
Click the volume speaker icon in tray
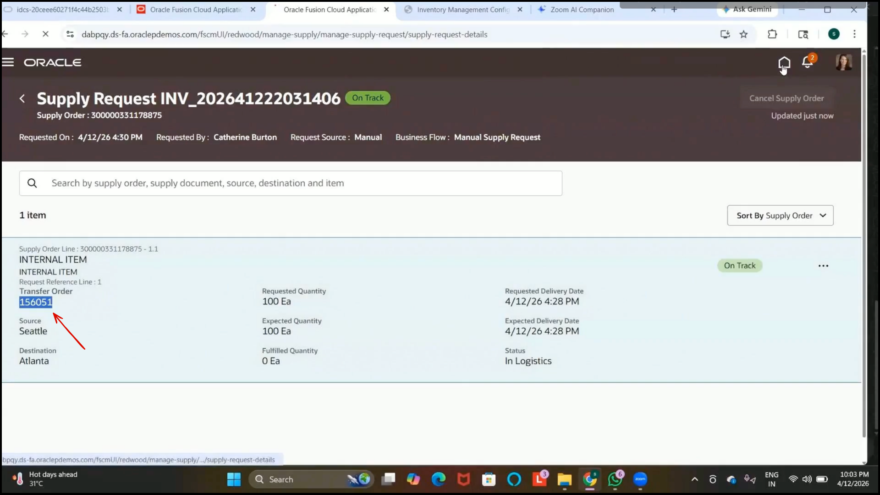click(807, 479)
